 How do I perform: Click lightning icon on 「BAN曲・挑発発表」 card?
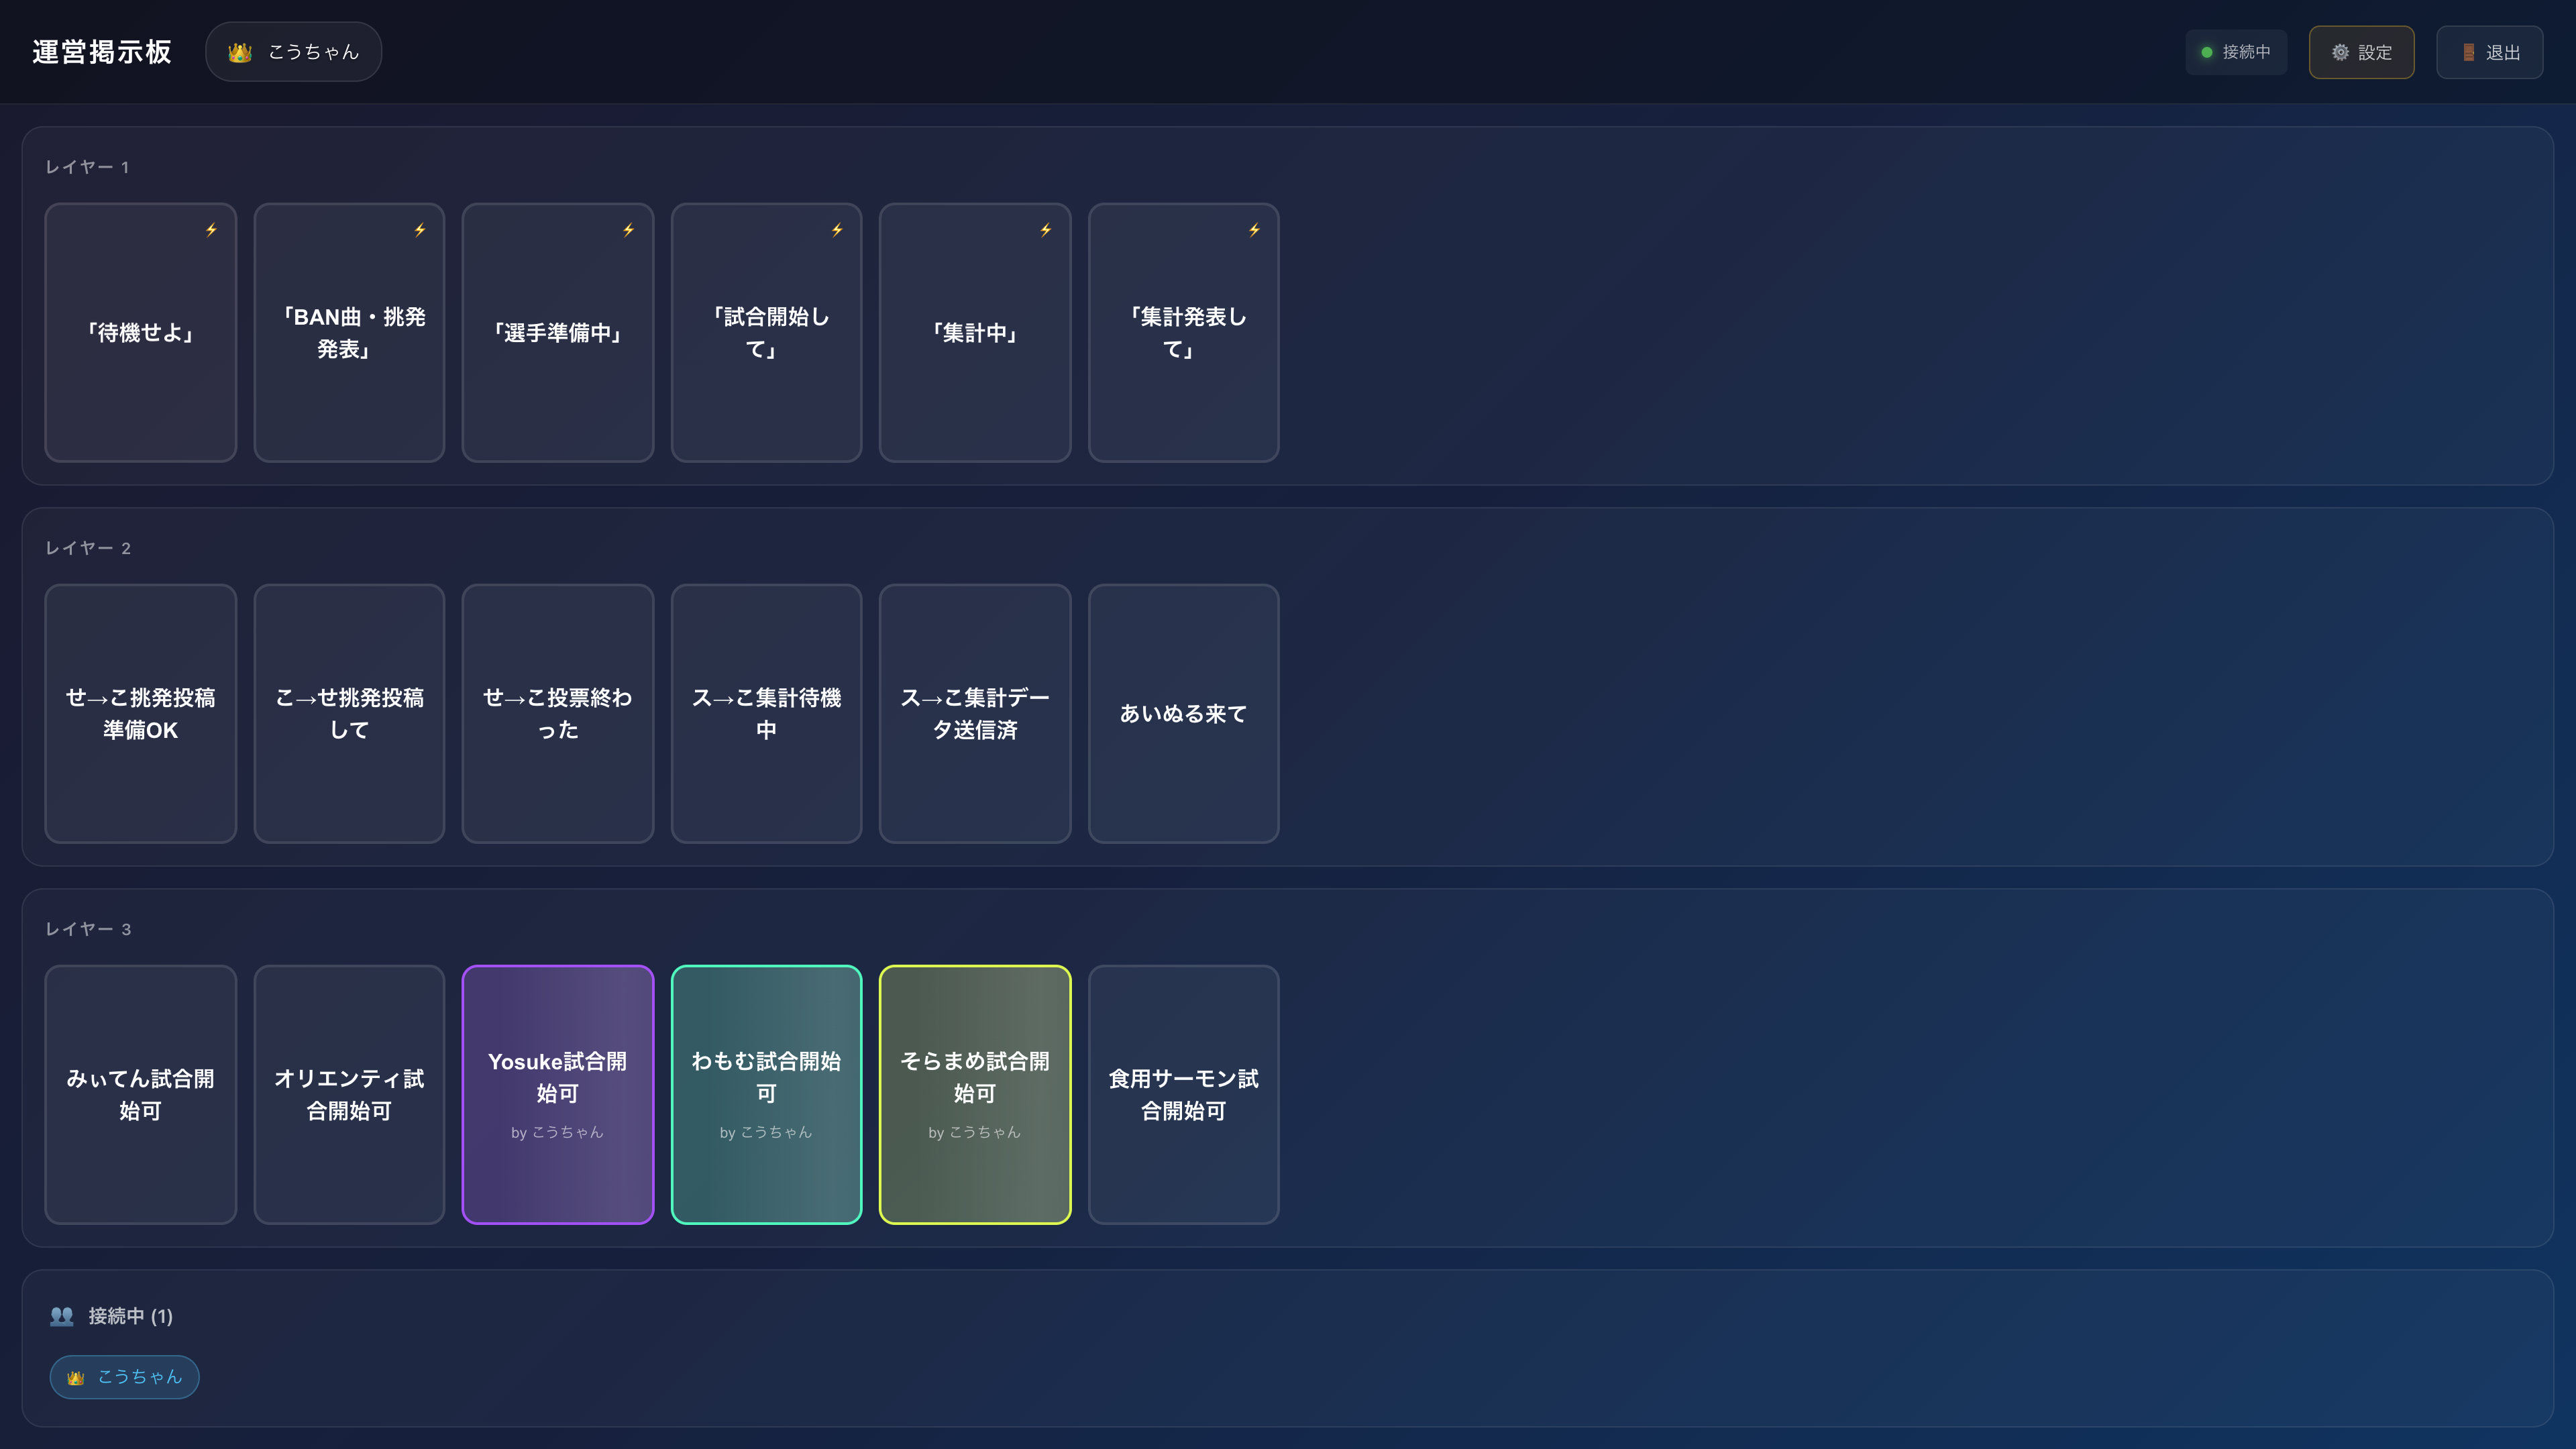point(420,230)
